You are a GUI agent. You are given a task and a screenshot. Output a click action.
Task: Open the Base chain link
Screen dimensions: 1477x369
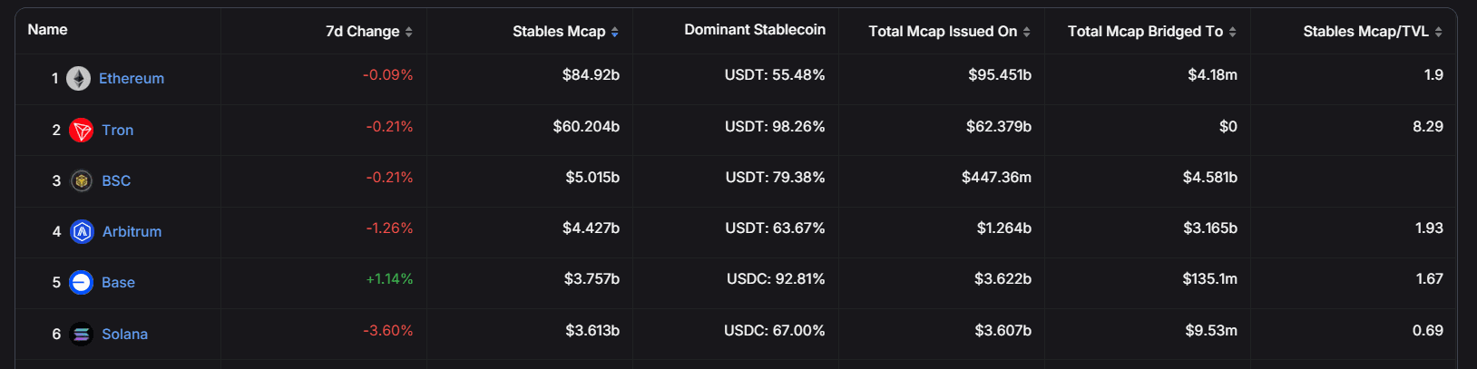coord(118,283)
